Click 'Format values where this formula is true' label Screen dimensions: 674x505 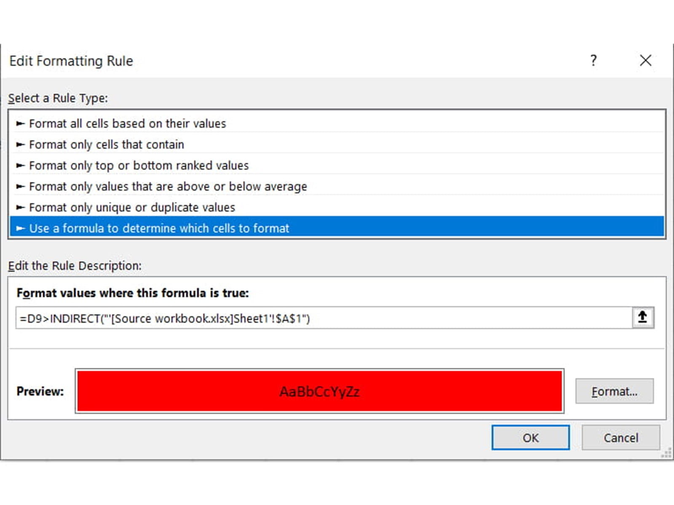pos(133,293)
